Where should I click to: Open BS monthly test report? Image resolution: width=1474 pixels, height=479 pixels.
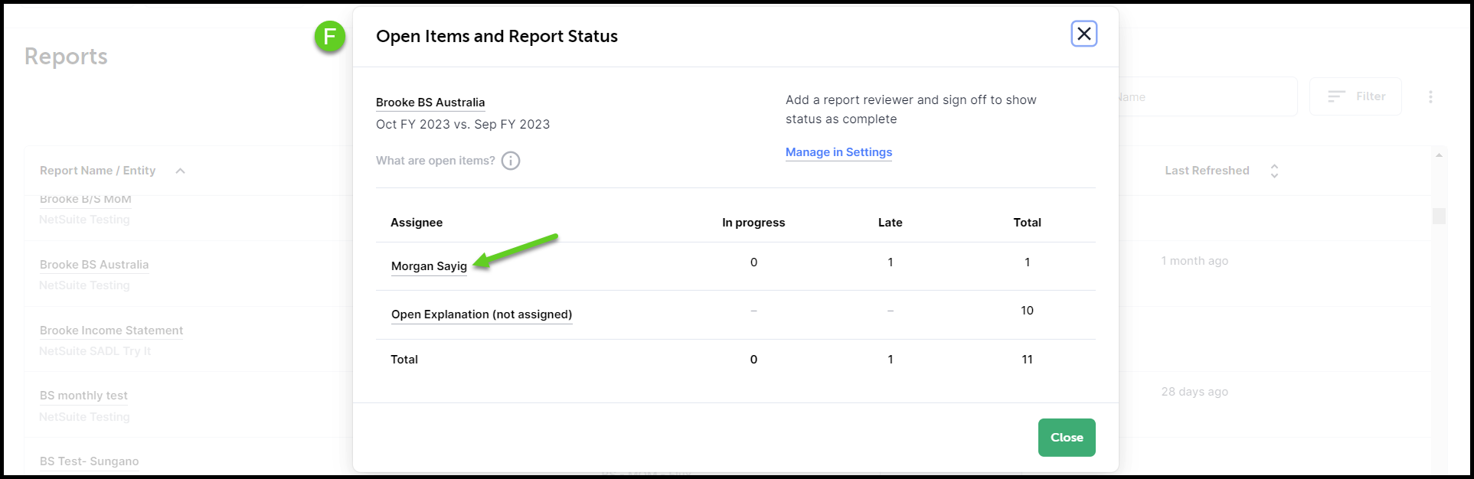pos(83,396)
